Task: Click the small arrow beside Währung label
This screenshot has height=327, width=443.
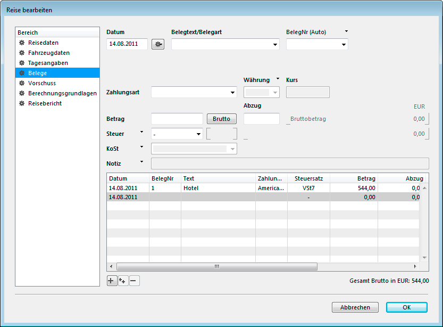Action: [278, 79]
